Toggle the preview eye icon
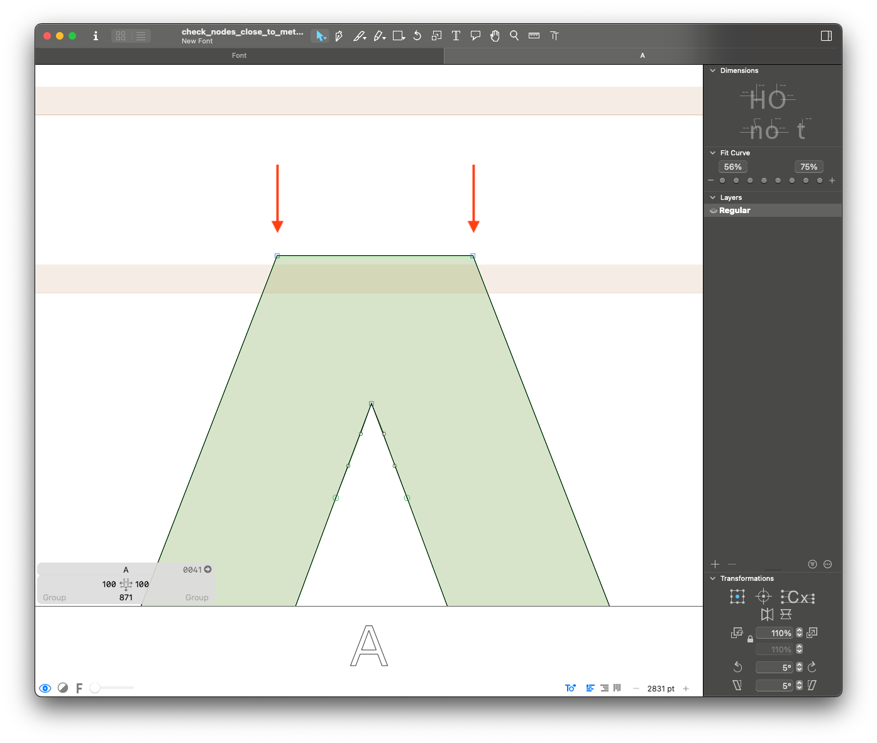 click(45, 688)
